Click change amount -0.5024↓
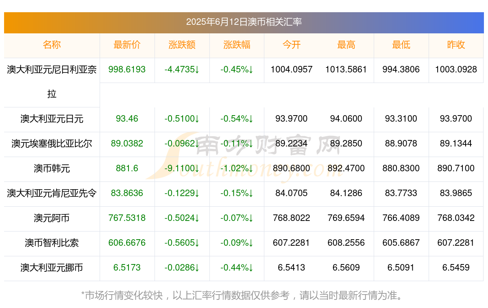Viewport: 488px width, 308px height. (182, 218)
